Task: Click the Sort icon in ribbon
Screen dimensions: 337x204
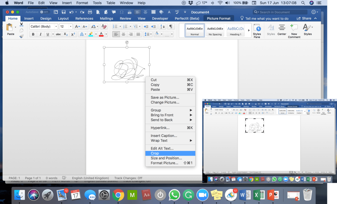Action: (x=162, y=27)
